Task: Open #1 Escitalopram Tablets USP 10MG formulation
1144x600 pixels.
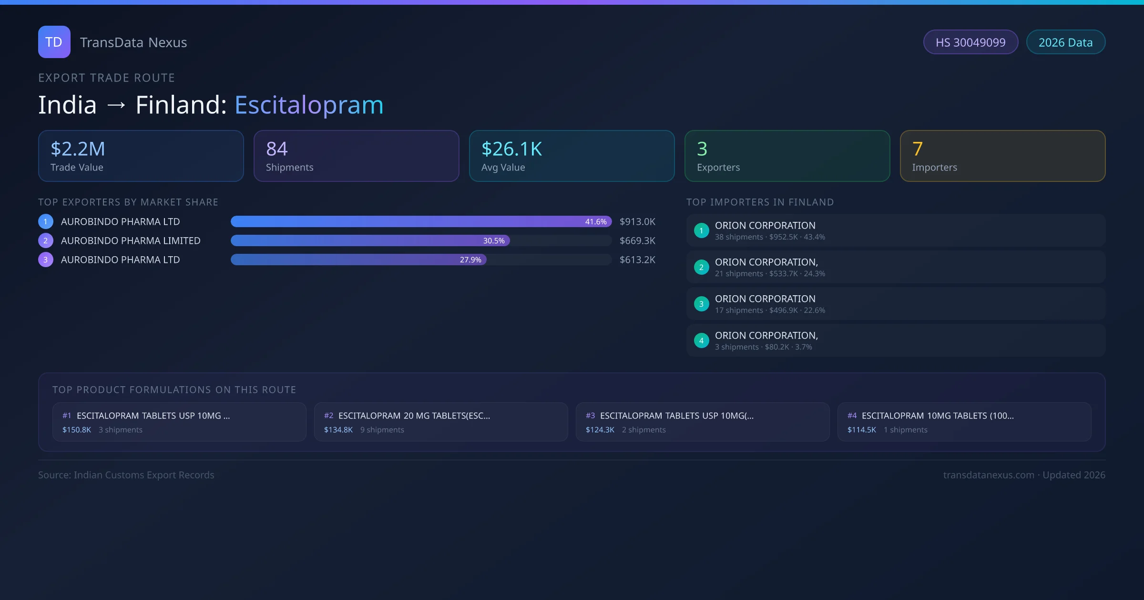Action: (179, 422)
